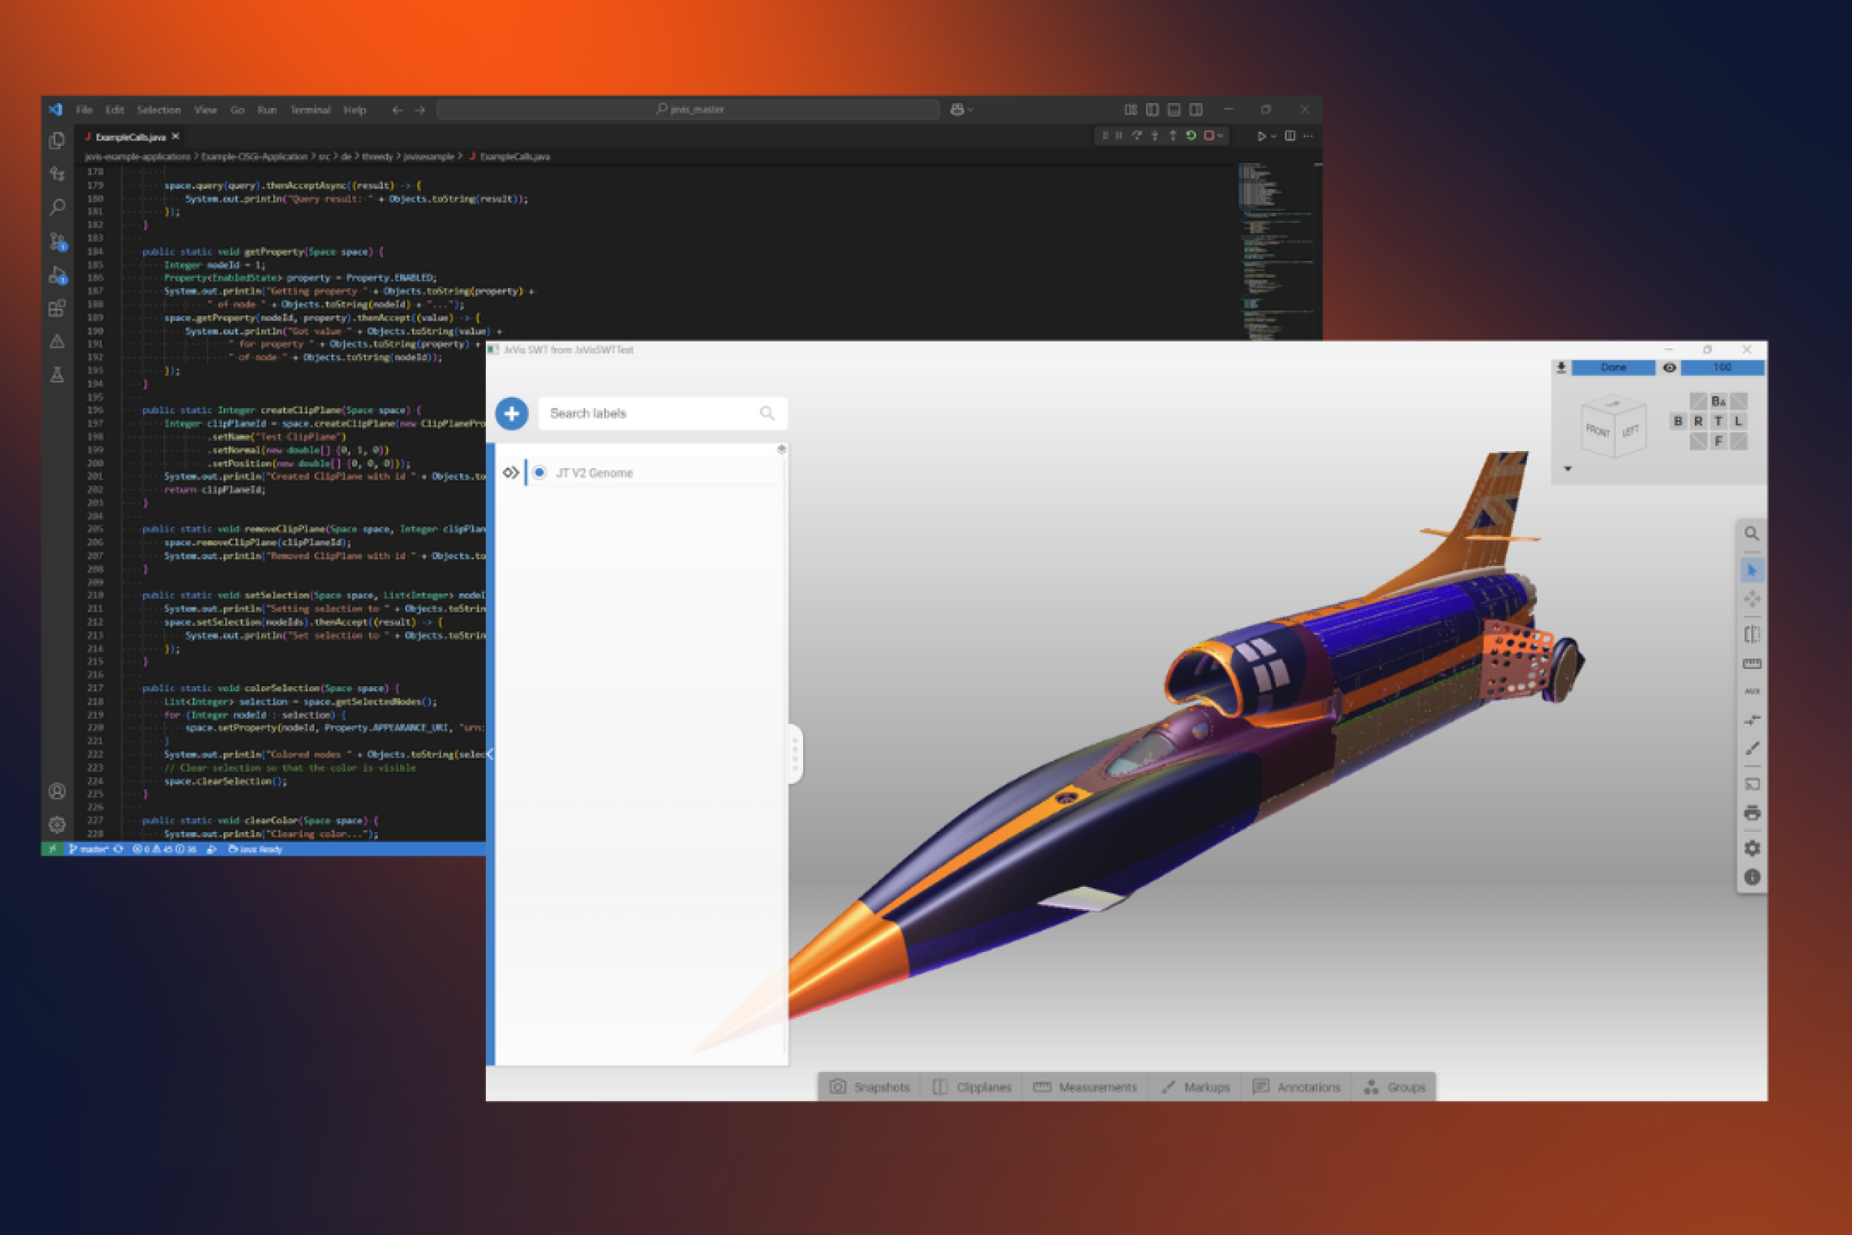Click the Snapshots button in bottom bar
1852x1235 pixels.
coord(869,1087)
